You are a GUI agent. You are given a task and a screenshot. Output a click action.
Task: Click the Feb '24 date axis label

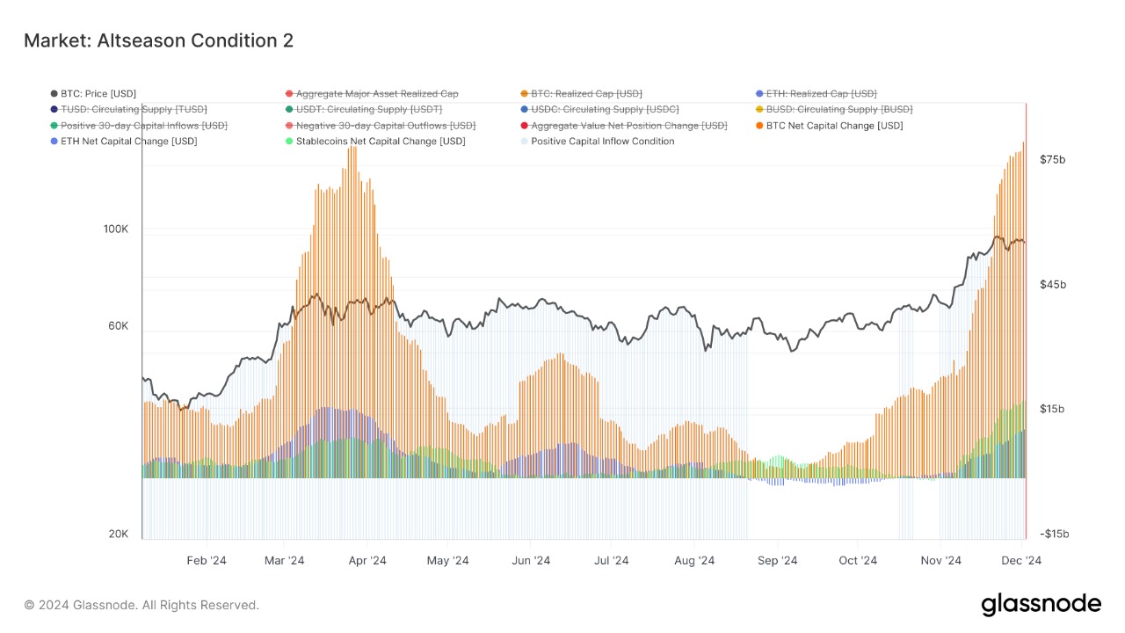pos(207,561)
